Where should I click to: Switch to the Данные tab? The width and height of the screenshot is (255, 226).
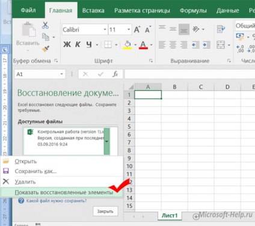click(x=227, y=10)
